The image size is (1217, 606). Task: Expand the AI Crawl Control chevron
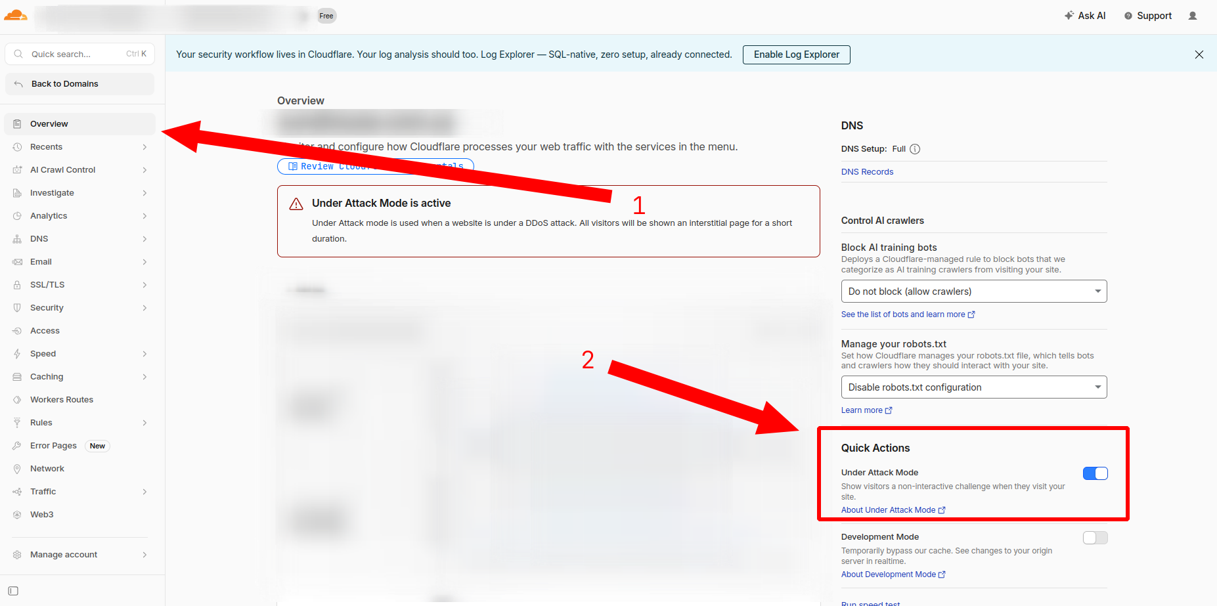tap(144, 170)
